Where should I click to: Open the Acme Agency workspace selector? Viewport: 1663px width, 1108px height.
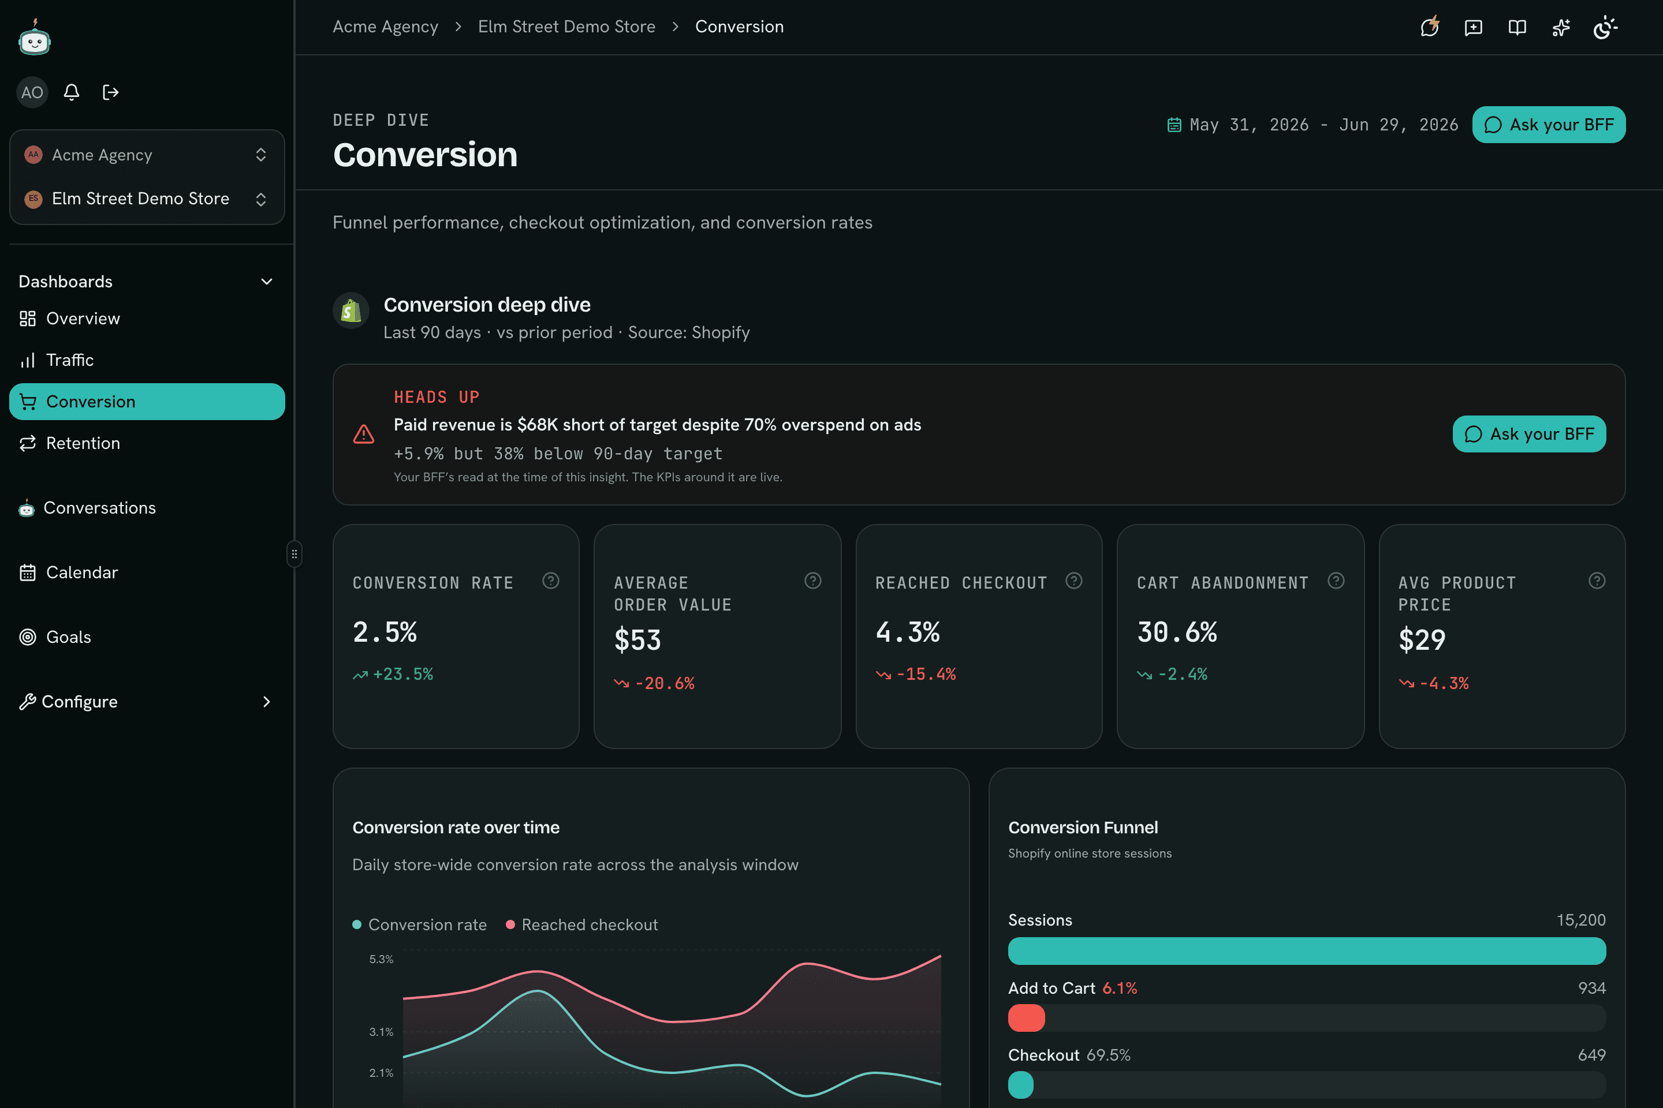tap(146, 155)
